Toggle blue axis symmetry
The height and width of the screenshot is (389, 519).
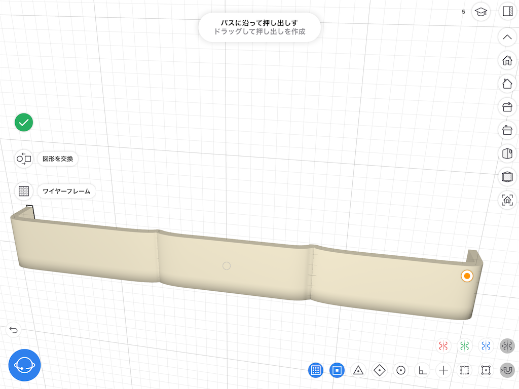(486, 346)
